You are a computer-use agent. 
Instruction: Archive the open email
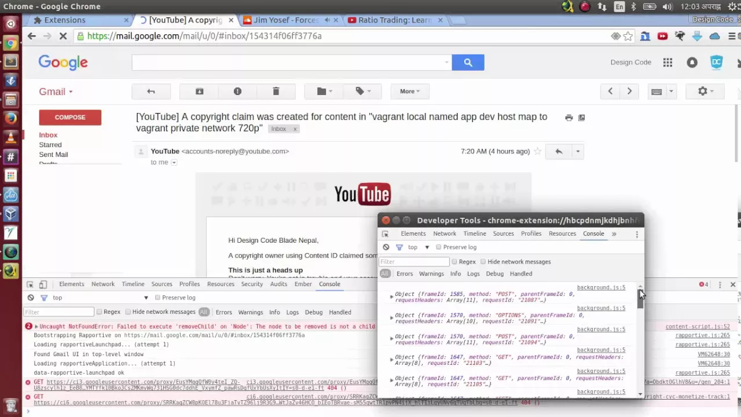[199, 91]
